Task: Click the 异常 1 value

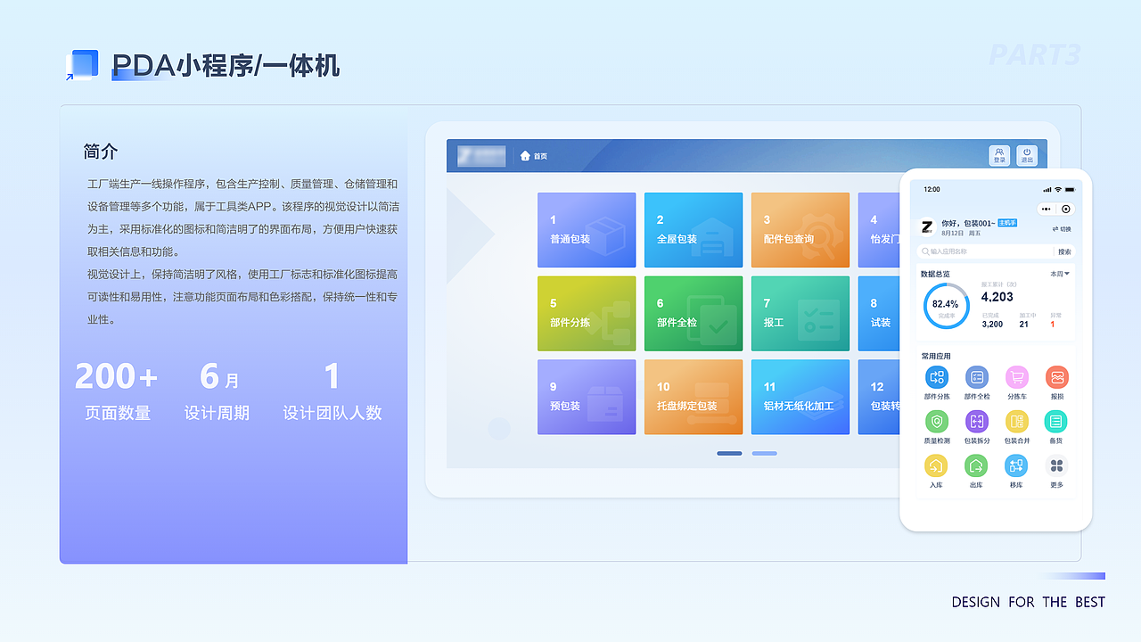Action: click(x=1052, y=325)
